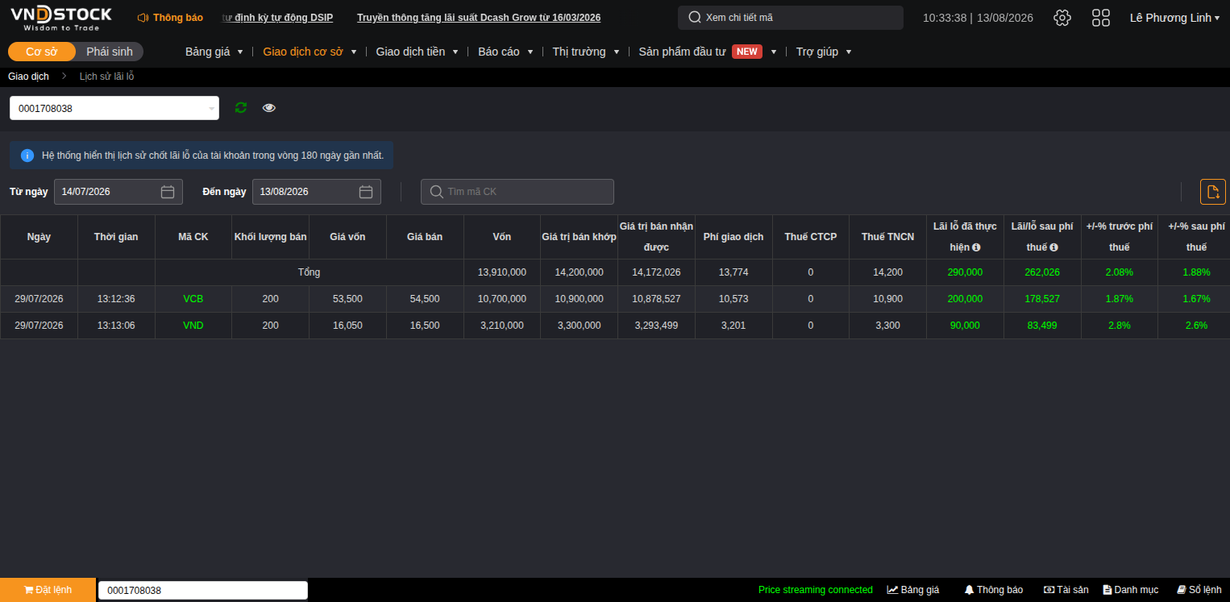This screenshot has width=1230, height=602.
Task: Expand the Bảng giá menu
Action: coord(214,52)
